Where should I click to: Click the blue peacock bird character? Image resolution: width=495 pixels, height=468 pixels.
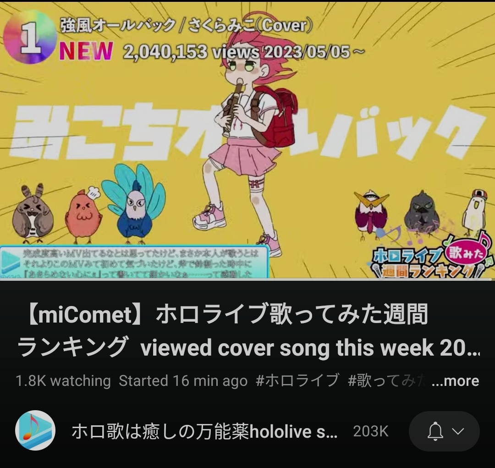tap(134, 204)
